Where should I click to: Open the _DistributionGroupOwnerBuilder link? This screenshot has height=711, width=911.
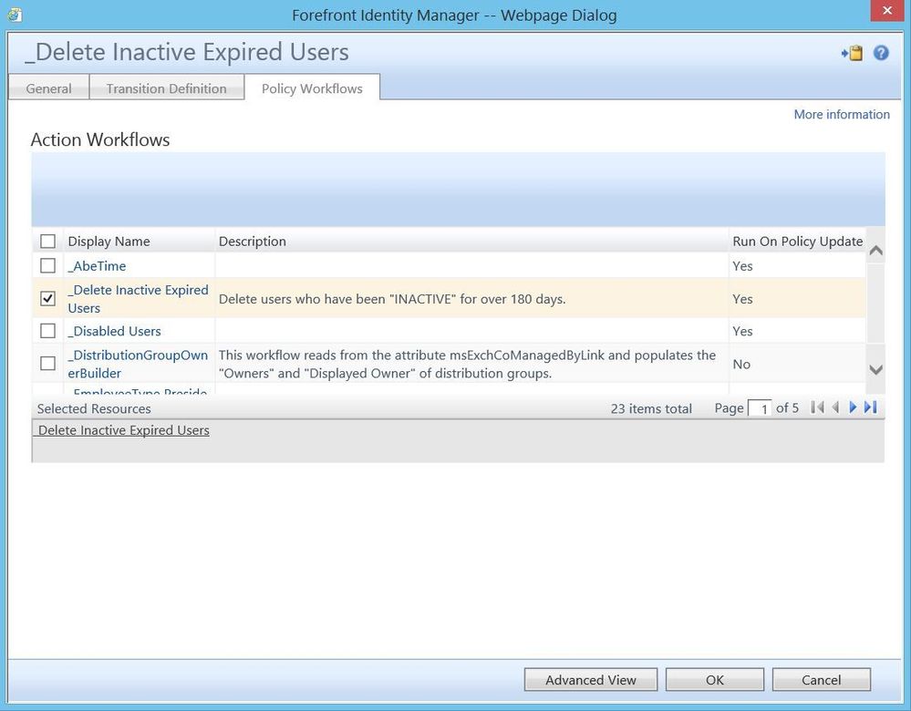(x=138, y=365)
